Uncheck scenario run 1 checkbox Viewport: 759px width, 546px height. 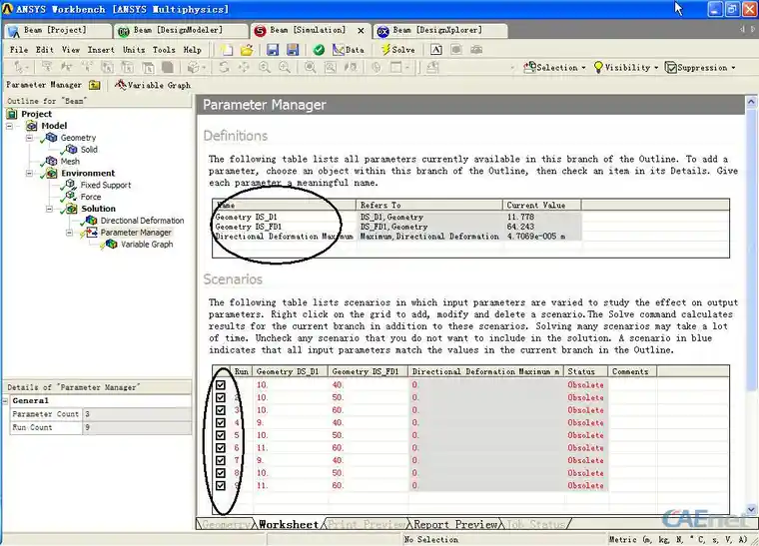coord(221,385)
